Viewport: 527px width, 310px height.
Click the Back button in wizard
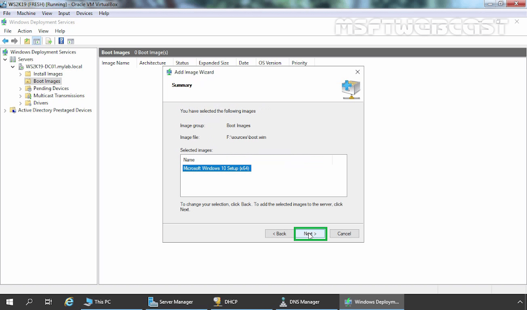click(x=279, y=234)
